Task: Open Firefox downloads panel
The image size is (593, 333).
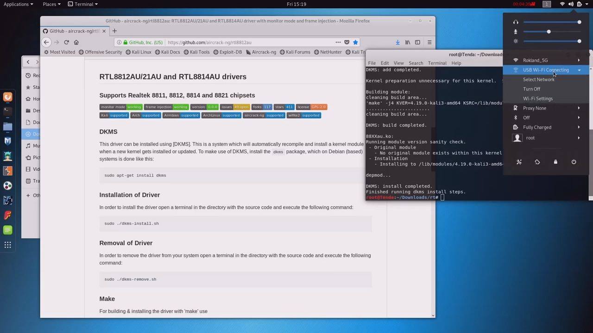Action: (397, 42)
